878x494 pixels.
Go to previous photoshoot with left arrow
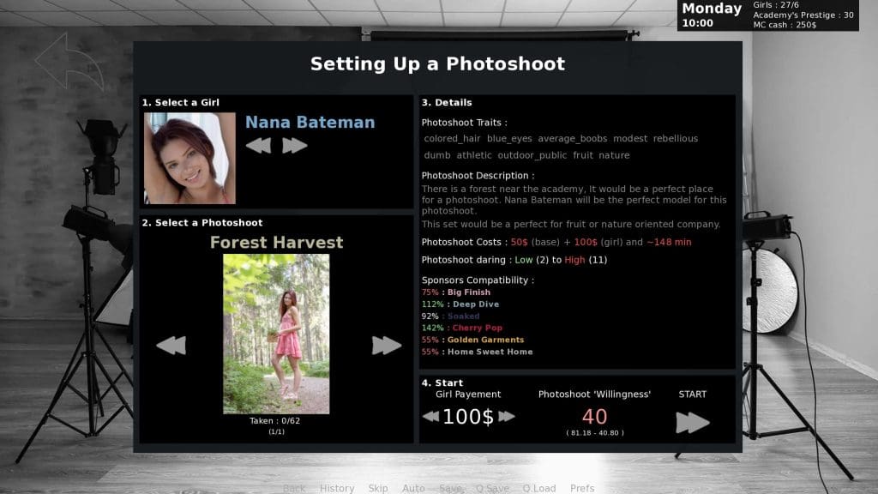[x=171, y=346]
